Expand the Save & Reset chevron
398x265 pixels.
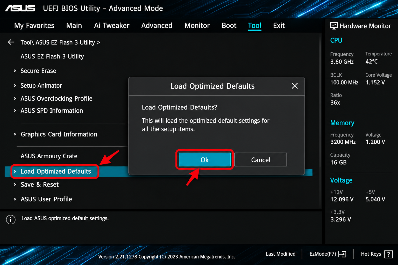click(15, 185)
